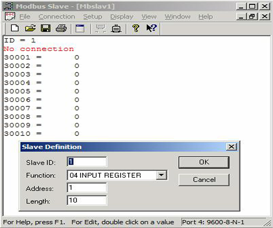Minimize the Modbus Slave main window
Image resolution: width=273 pixels, height=228 pixels.
point(241,6)
